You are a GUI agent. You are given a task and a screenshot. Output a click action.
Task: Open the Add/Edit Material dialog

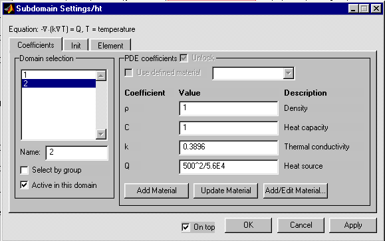(x=295, y=191)
